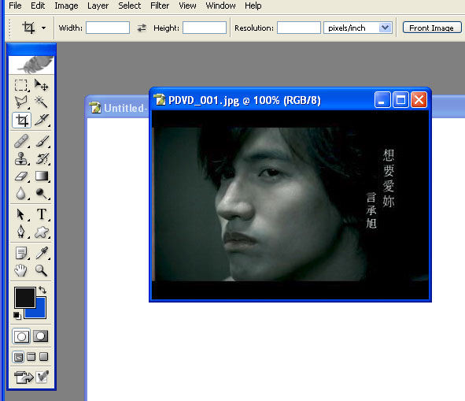Close the PDVD_001.jpg document window
The height and width of the screenshot is (401, 465).
click(419, 100)
